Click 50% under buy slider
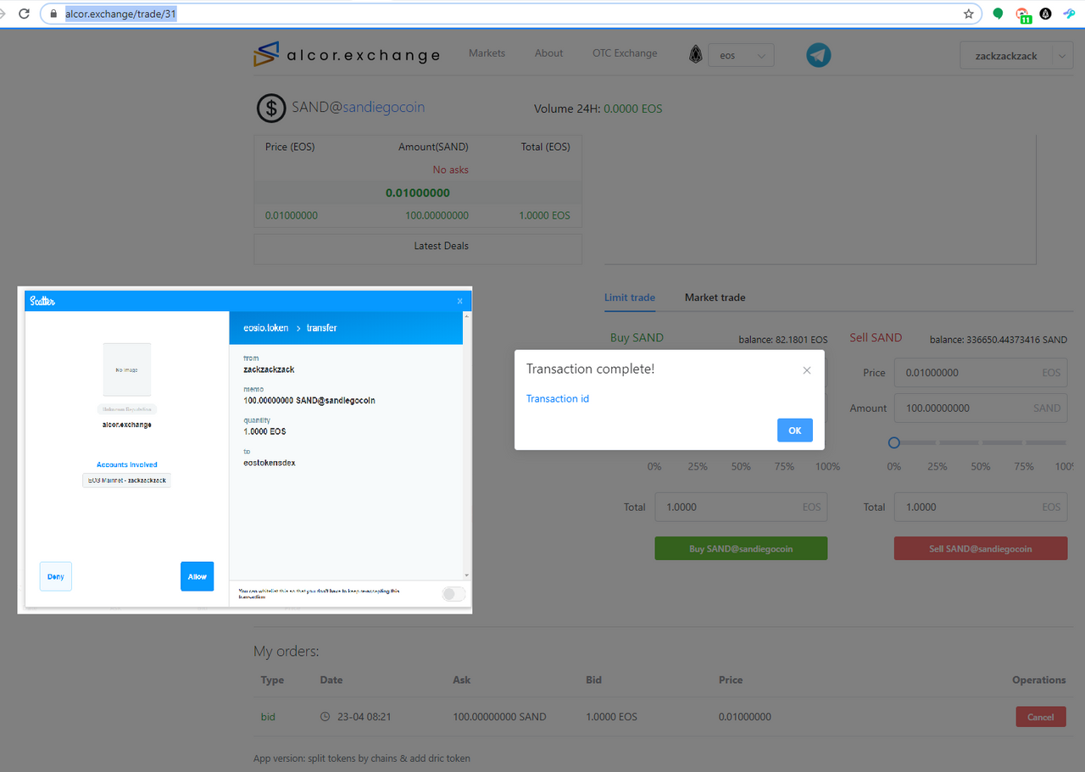The width and height of the screenshot is (1085, 772). coord(741,467)
